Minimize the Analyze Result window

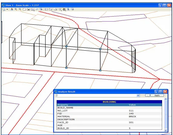click(x=156, y=92)
